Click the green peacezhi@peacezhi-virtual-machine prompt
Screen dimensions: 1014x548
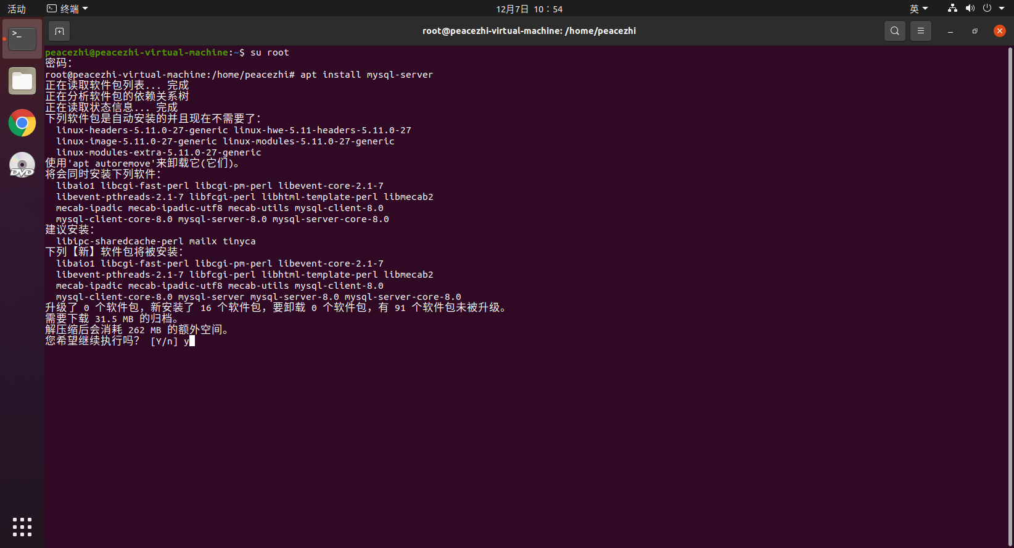point(136,52)
